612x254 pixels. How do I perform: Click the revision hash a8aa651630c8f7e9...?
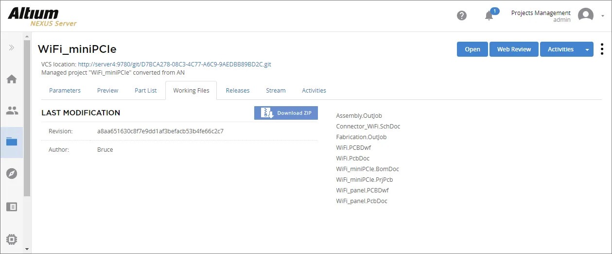click(160, 131)
